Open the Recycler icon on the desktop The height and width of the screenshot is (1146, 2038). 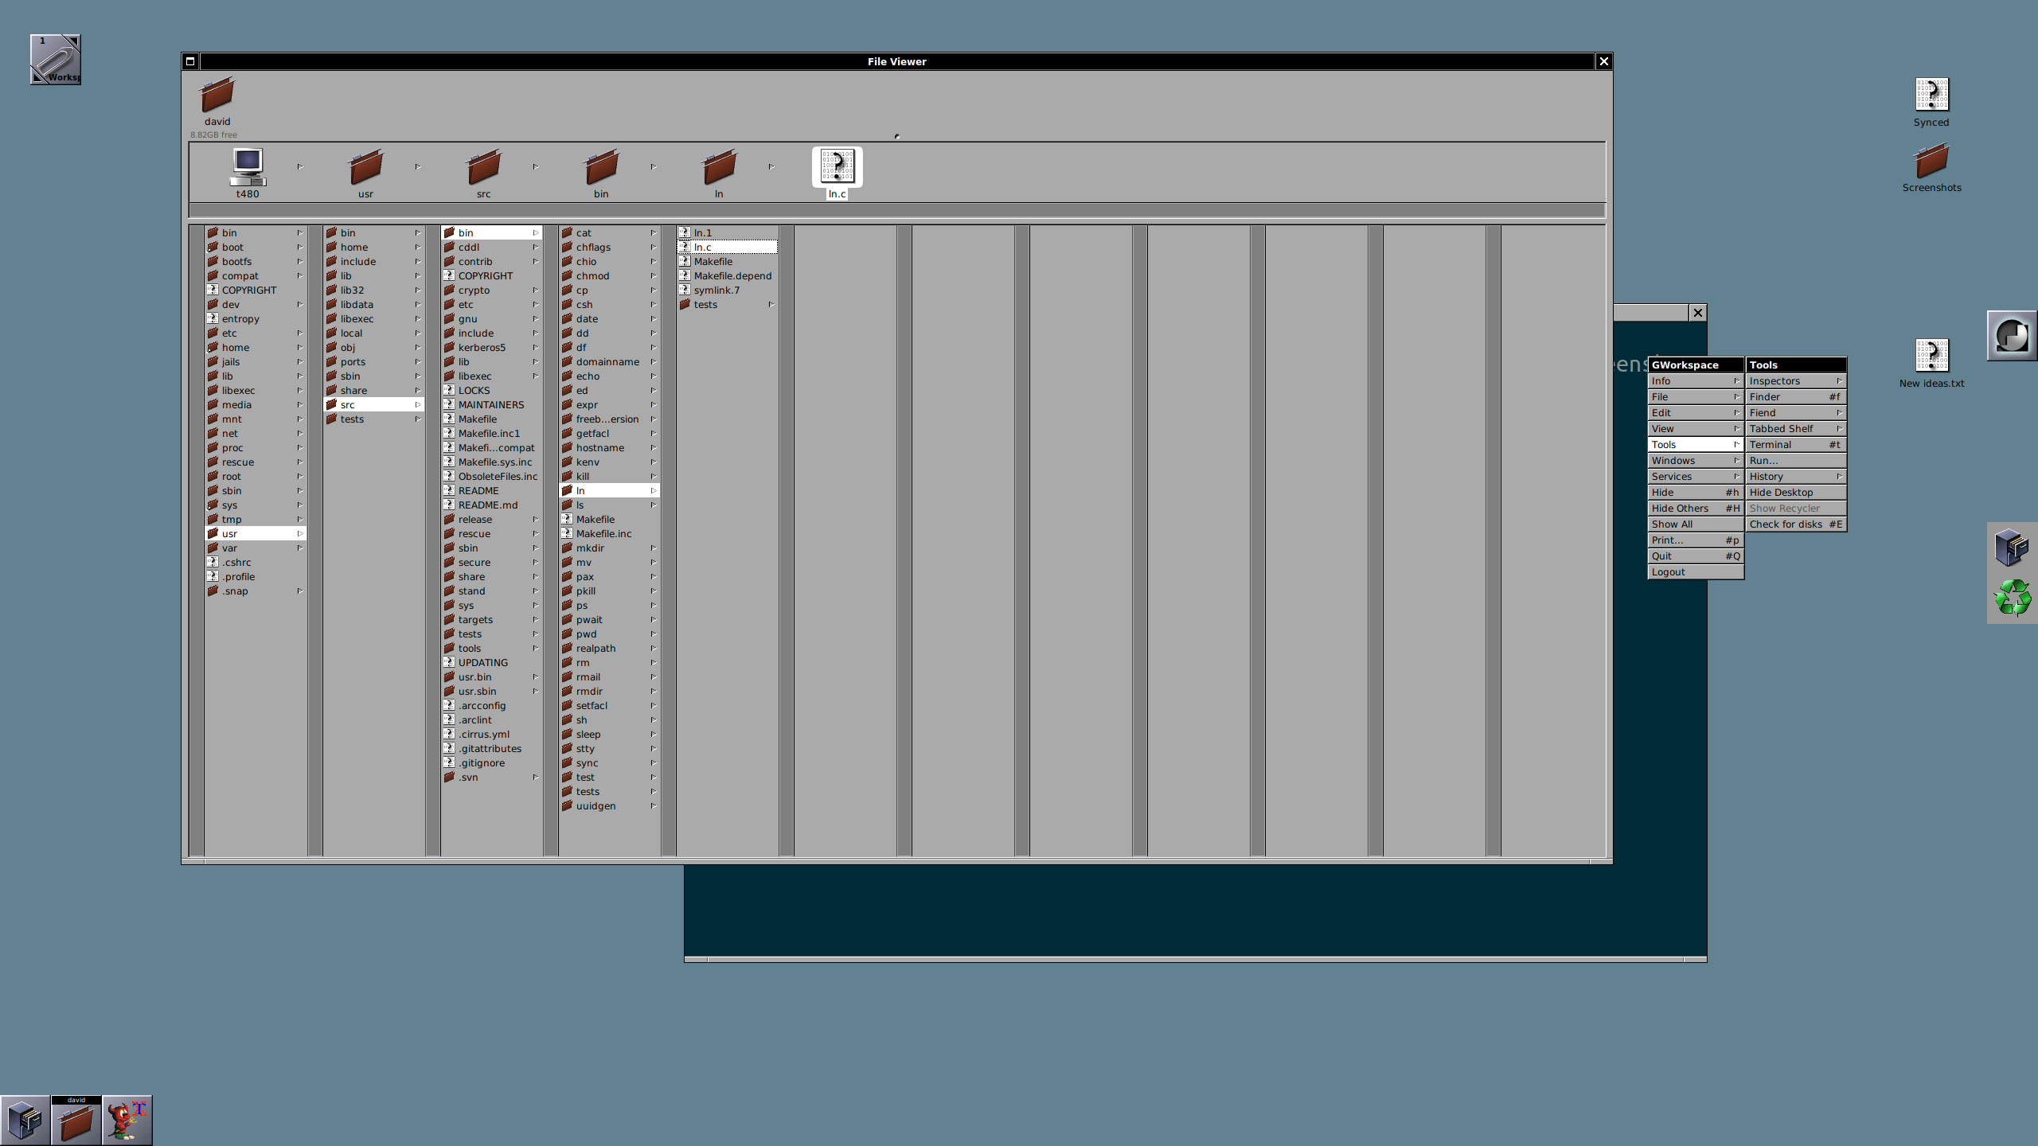click(x=2013, y=597)
